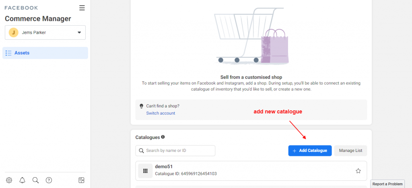Collapse sidebar using the panel icon
Image resolution: width=412 pixels, height=188 pixels.
81,180
